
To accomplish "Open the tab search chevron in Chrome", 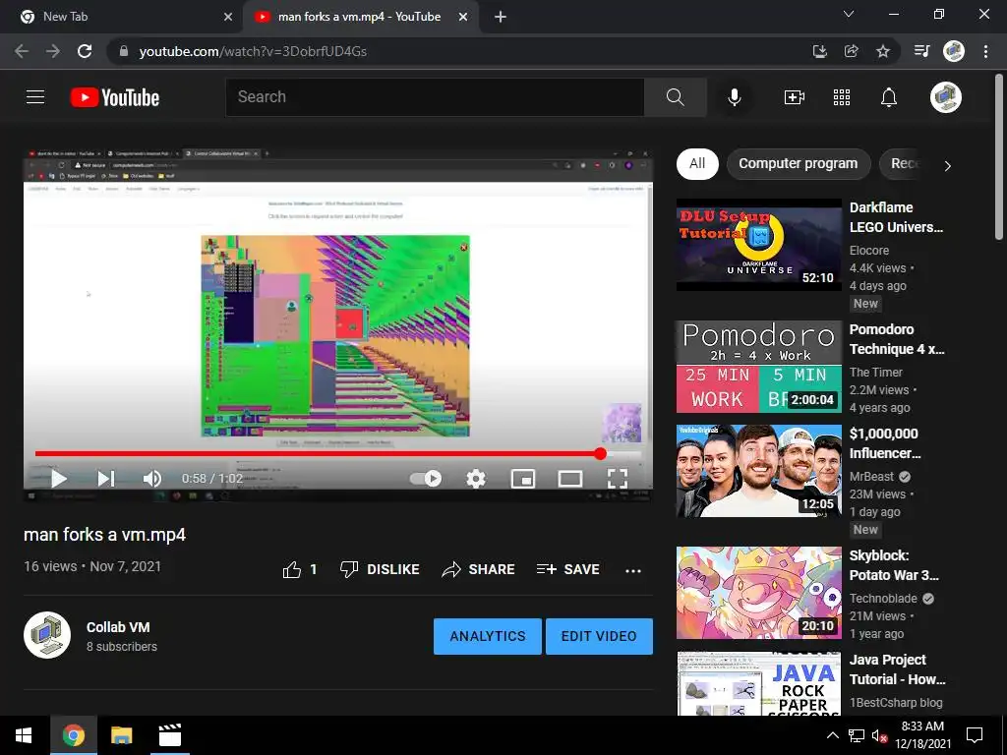I will point(849,14).
